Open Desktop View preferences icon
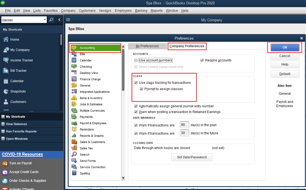Screen dimensions: 306x190 pos(74,73)
